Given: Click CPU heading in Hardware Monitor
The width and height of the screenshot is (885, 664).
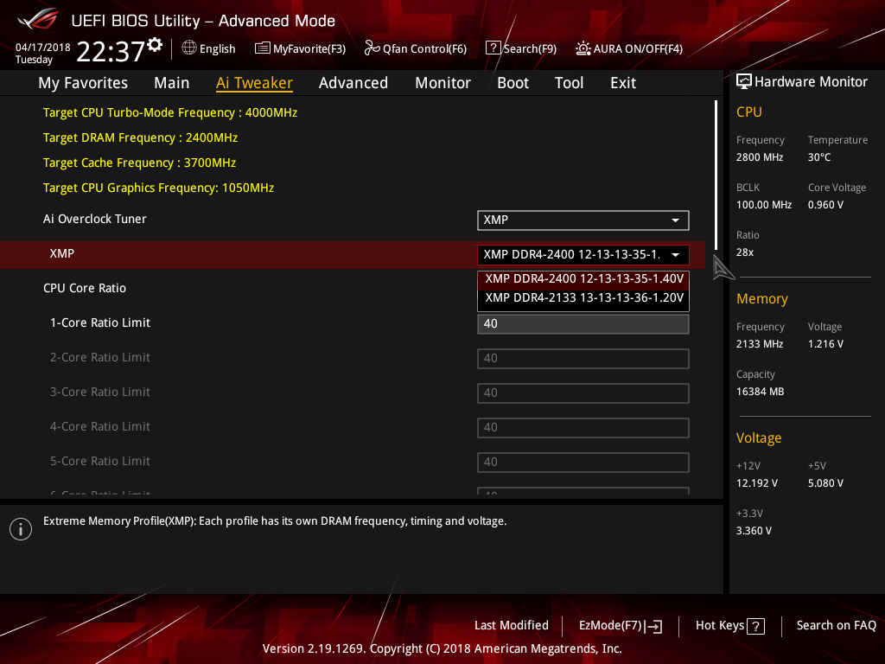Looking at the screenshot, I should 749,112.
